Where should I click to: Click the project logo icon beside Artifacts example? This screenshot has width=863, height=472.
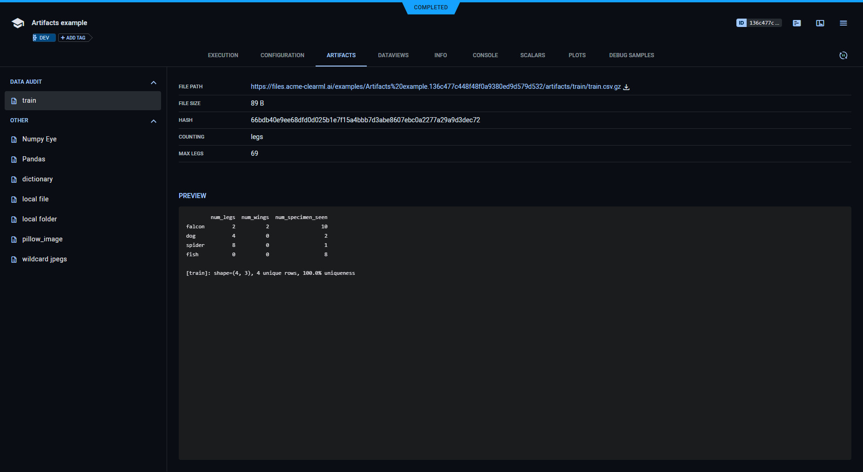click(x=17, y=22)
